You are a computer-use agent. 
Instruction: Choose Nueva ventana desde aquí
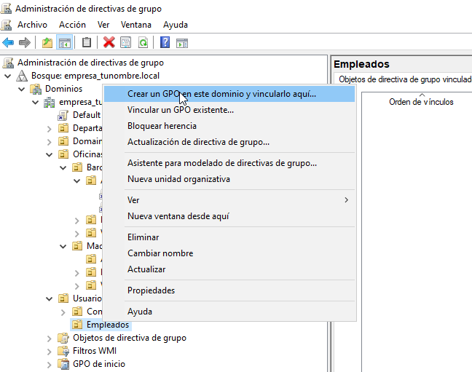[229, 216]
